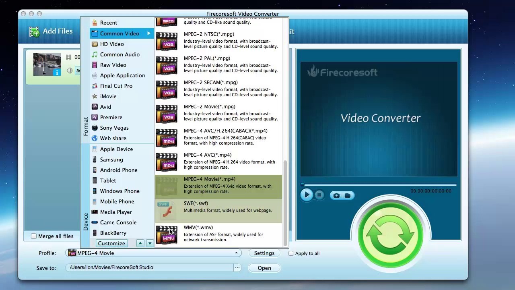Click the green down arrow in category list
The height and width of the screenshot is (290, 515).
(150, 243)
